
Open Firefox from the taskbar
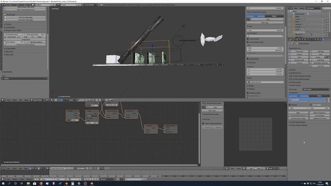[x=41, y=183]
